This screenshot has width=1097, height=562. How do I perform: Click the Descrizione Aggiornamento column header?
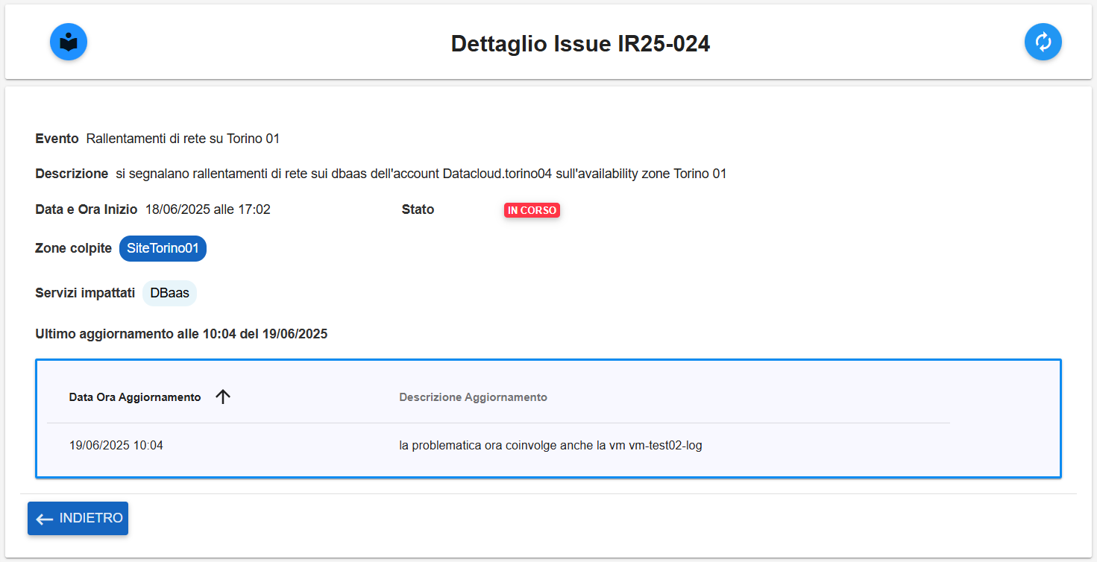[x=473, y=397]
